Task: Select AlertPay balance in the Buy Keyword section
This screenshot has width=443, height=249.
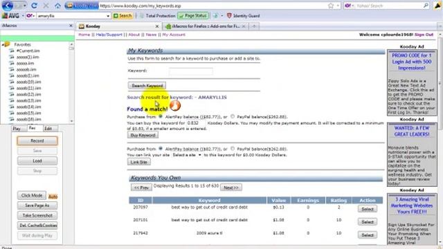Action: [161, 116]
